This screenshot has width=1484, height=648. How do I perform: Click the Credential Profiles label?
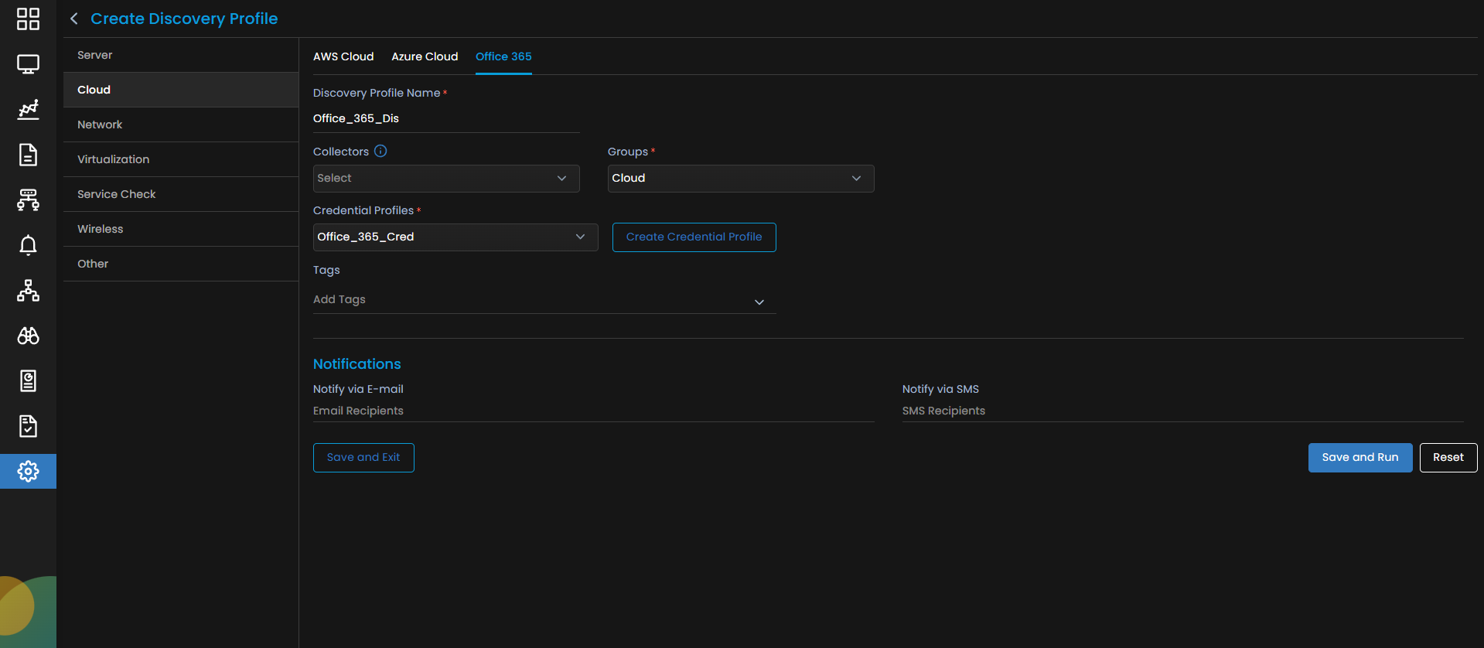[363, 210]
